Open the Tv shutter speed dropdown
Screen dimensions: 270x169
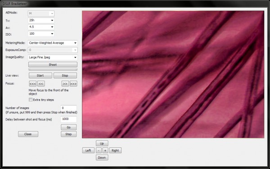click(x=41, y=20)
